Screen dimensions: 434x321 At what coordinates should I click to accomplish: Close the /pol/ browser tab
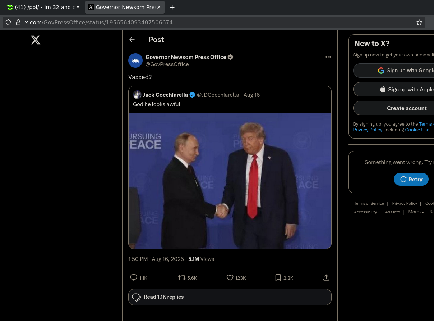(x=78, y=7)
